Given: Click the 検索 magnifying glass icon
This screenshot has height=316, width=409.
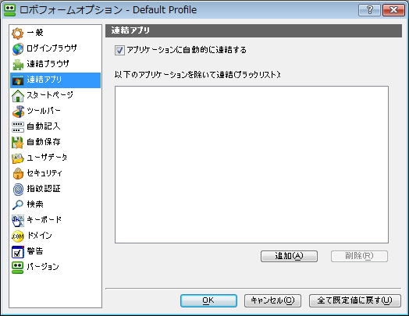Looking at the screenshot, I should tap(18, 204).
